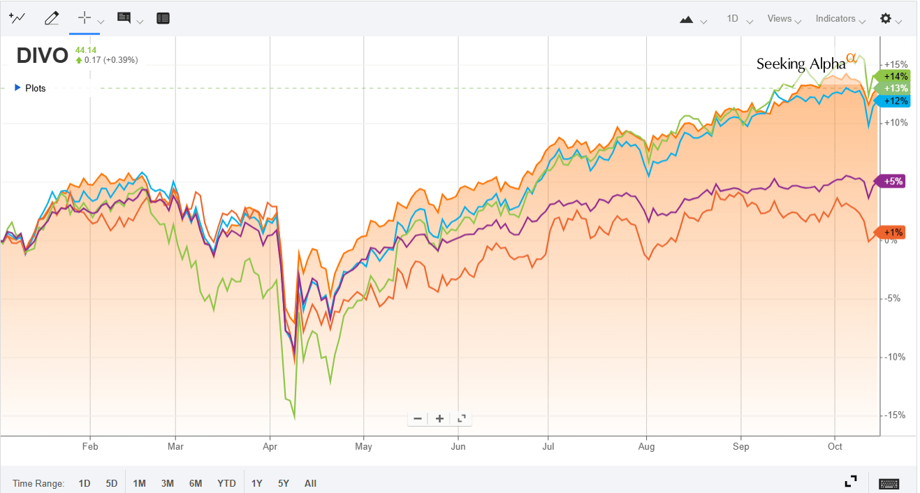This screenshot has width=920, height=493.
Task: Click the All time range option
Action: pyautogui.click(x=310, y=483)
